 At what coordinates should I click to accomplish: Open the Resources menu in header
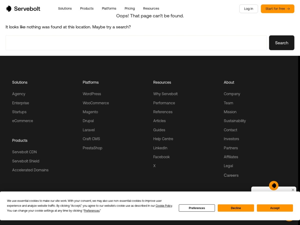(151, 8)
